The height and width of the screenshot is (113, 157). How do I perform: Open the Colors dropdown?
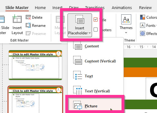click(149, 17)
